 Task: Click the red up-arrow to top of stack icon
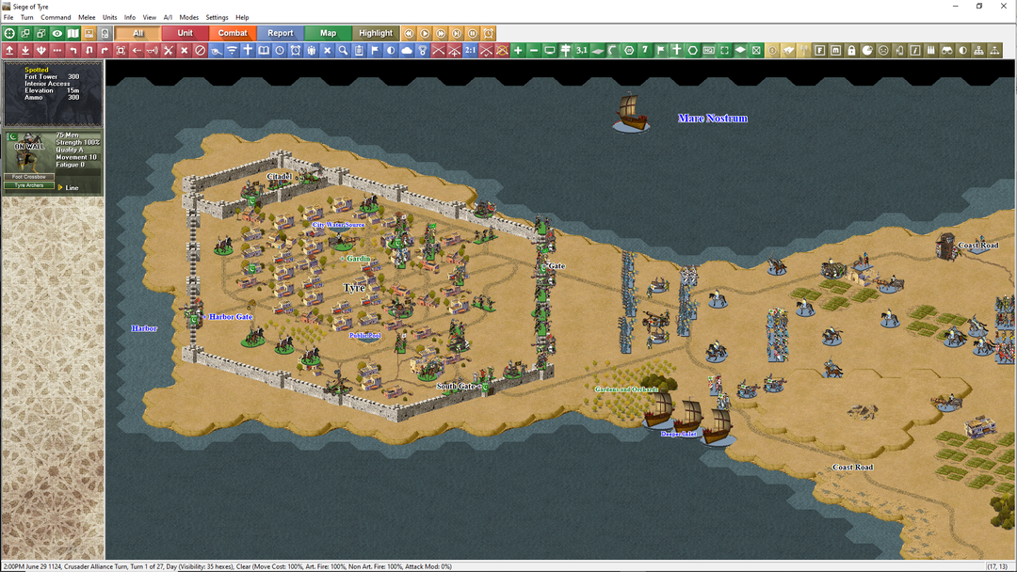click(9, 50)
